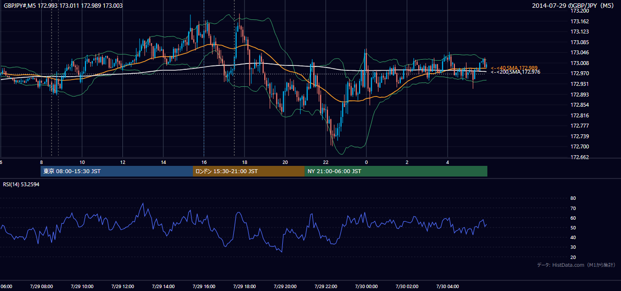
Task: Click the 06:00 label on bottom time axis
Action: pos(6,287)
